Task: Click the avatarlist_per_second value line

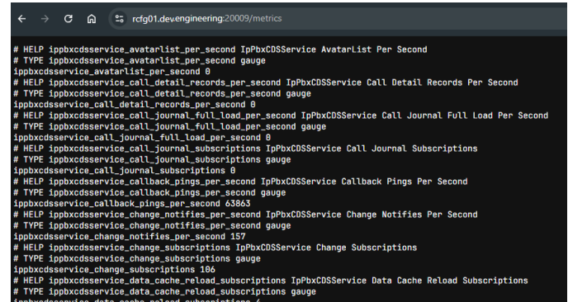Action: pos(111,71)
